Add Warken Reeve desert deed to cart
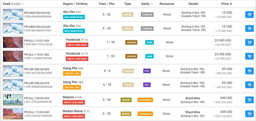The height and width of the screenshot is (121, 256). 249,114
